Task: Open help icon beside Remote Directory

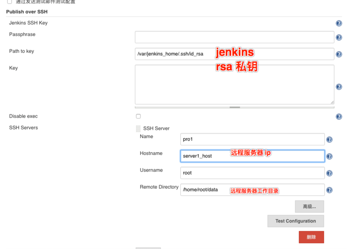Action: pos(329,190)
